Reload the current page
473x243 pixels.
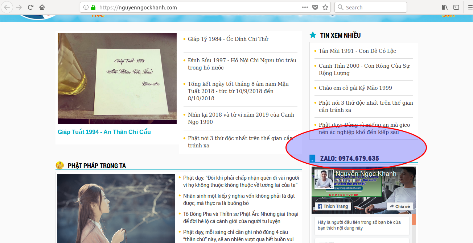pyautogui.click(x=31, y=7)
